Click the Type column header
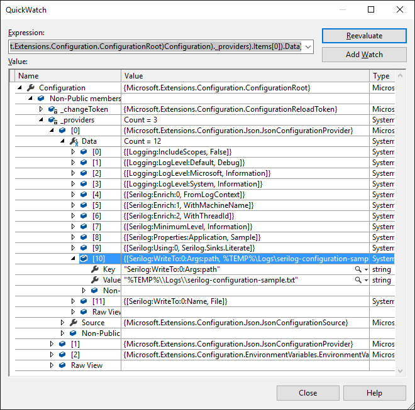Viewport: 415px width, 410px height. [x=382, y=76]
